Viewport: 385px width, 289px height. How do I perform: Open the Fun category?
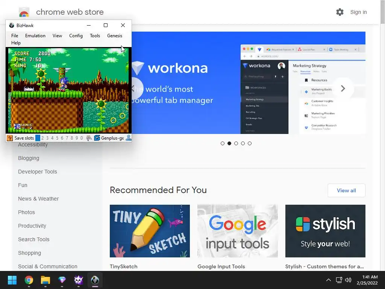[23, 185]
